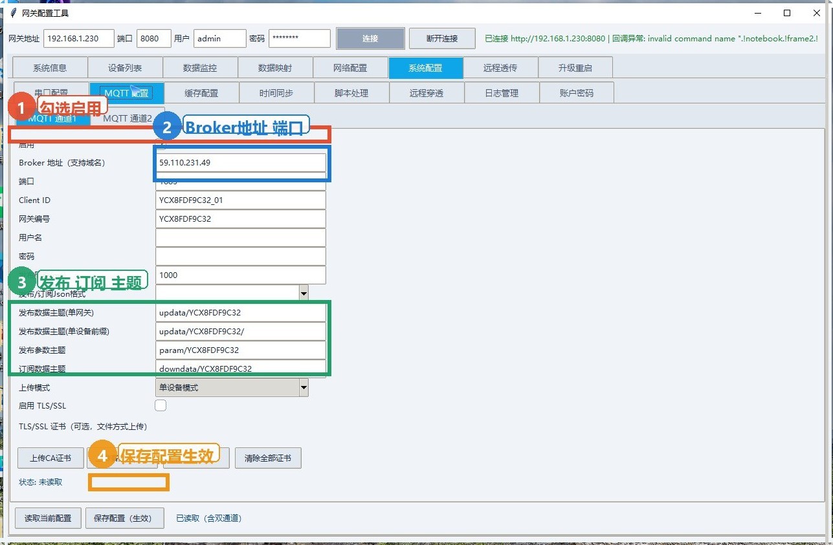The height and width of the screenshot is (545, 833).
Task: Open the 设备列表 tab
Action: pos(125,68)
